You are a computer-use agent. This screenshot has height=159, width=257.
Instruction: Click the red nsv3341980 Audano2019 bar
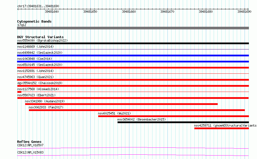pyautogui.click(x=121, y=104)
